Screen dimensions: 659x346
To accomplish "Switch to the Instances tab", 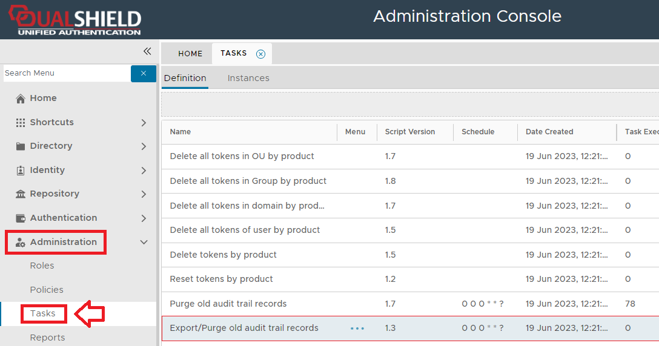I will point(248,78).
